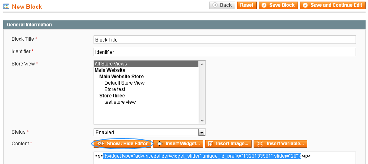The height and width of the screenshot is (164, 368).
Task: Select Main Website in store list
Action: click(x=146, y=70)
